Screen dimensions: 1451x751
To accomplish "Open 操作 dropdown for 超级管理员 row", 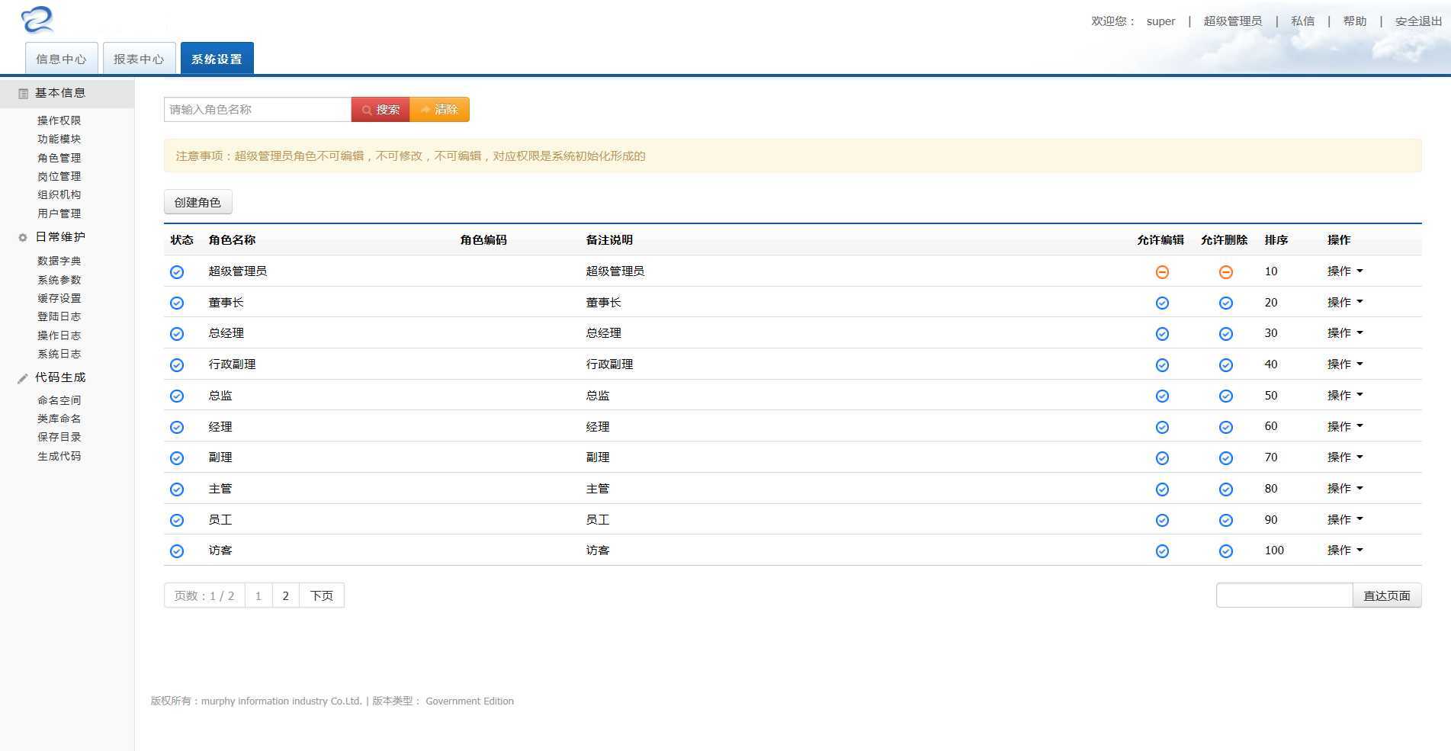I will [x=1345, y=271].
